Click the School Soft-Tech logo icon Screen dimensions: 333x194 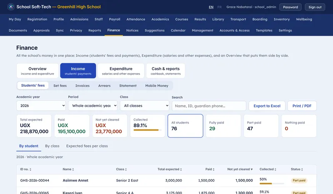[11, 7]
